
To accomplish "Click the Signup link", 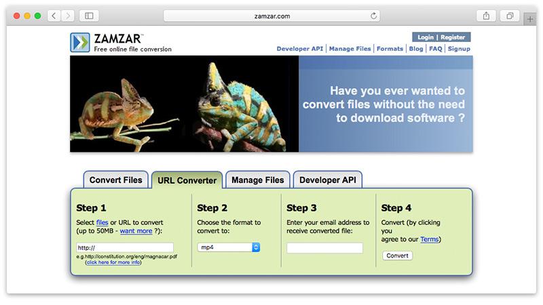I will 459,49.
